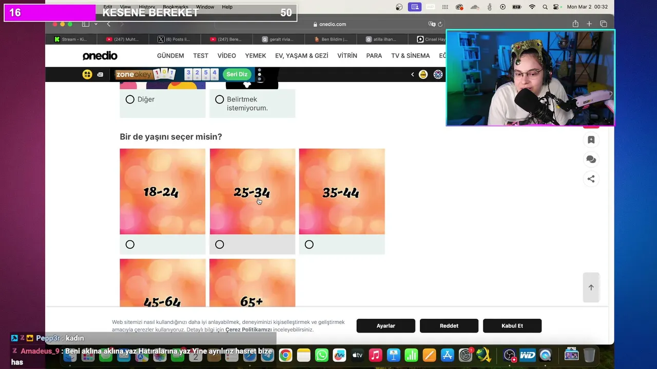Click the onedio logo
This screenshot has width=657, height=369.
(x=100, y=56)
